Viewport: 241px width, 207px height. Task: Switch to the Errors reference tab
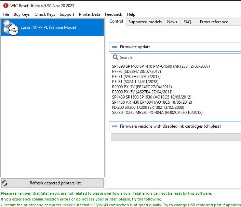[214, 22]
